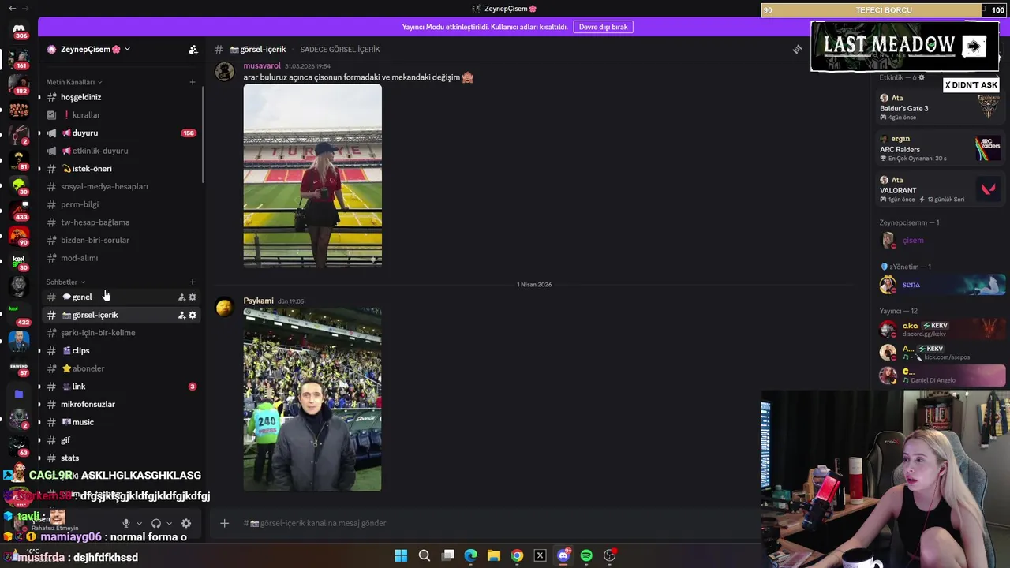Open File Explorer from taskbar
Screen dimensions: 1010x568
click(494, 555)
